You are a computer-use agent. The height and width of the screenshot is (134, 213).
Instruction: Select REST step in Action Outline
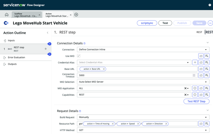26,49
